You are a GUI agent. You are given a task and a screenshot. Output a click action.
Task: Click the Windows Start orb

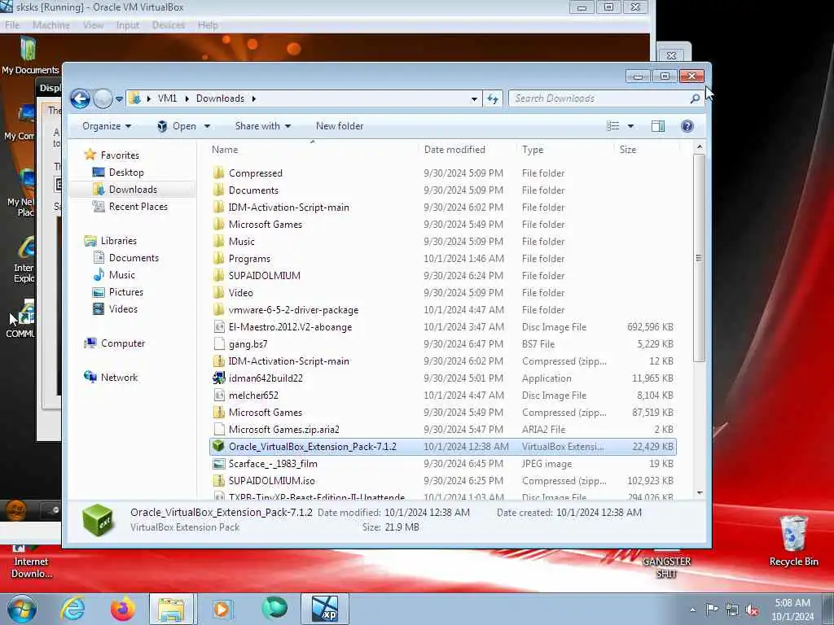point(21,609)
